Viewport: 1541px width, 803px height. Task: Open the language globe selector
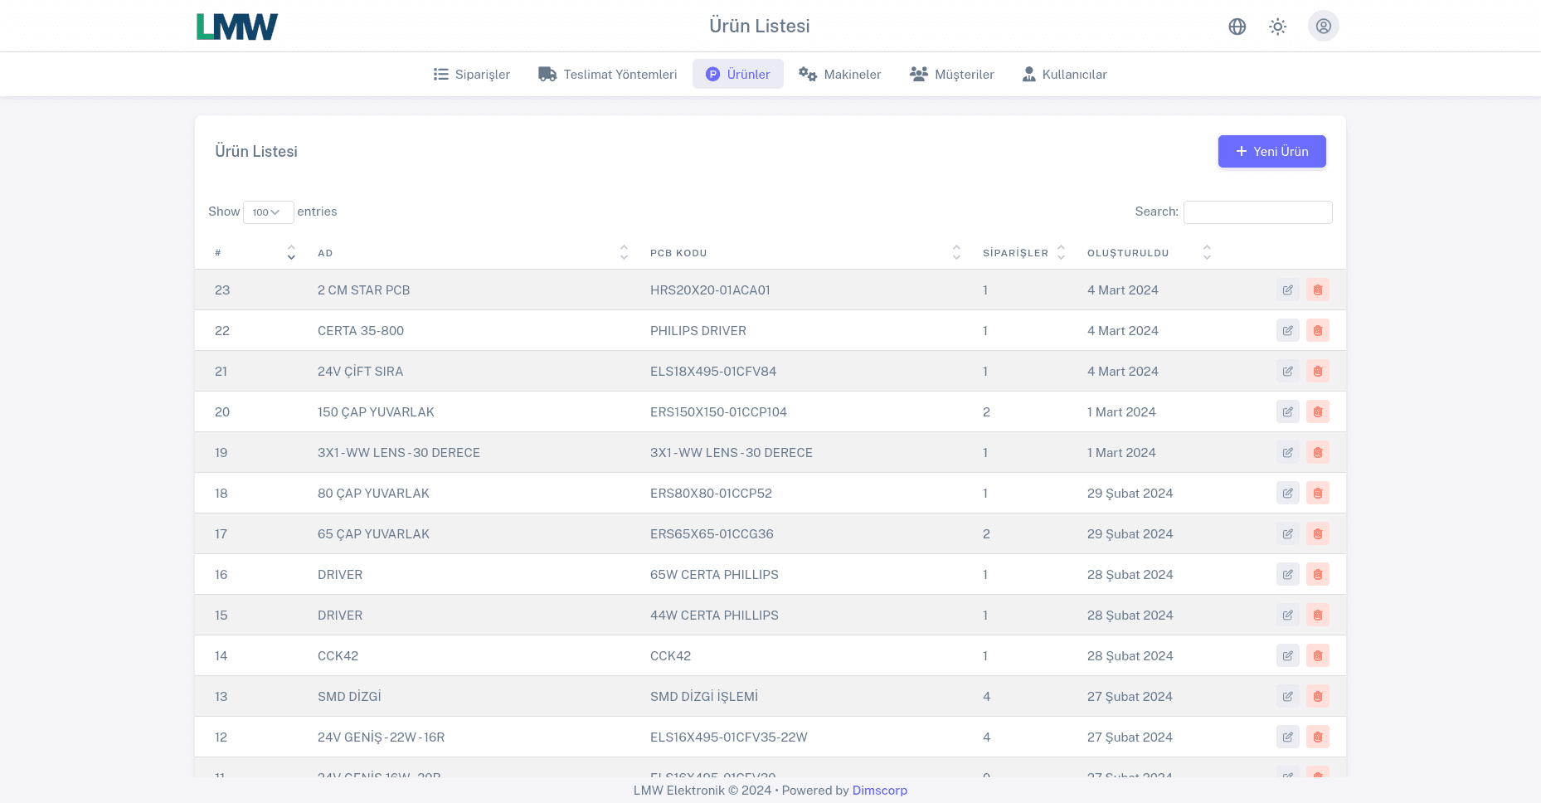[1237, 27]
